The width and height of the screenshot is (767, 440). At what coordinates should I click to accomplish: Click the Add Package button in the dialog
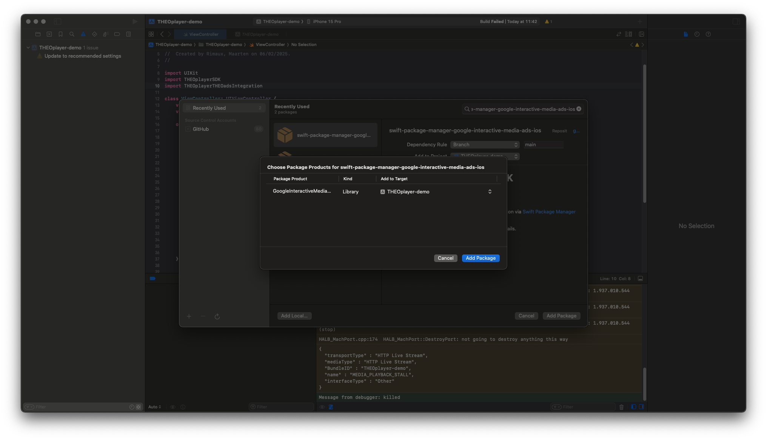[x=481, y=258]
